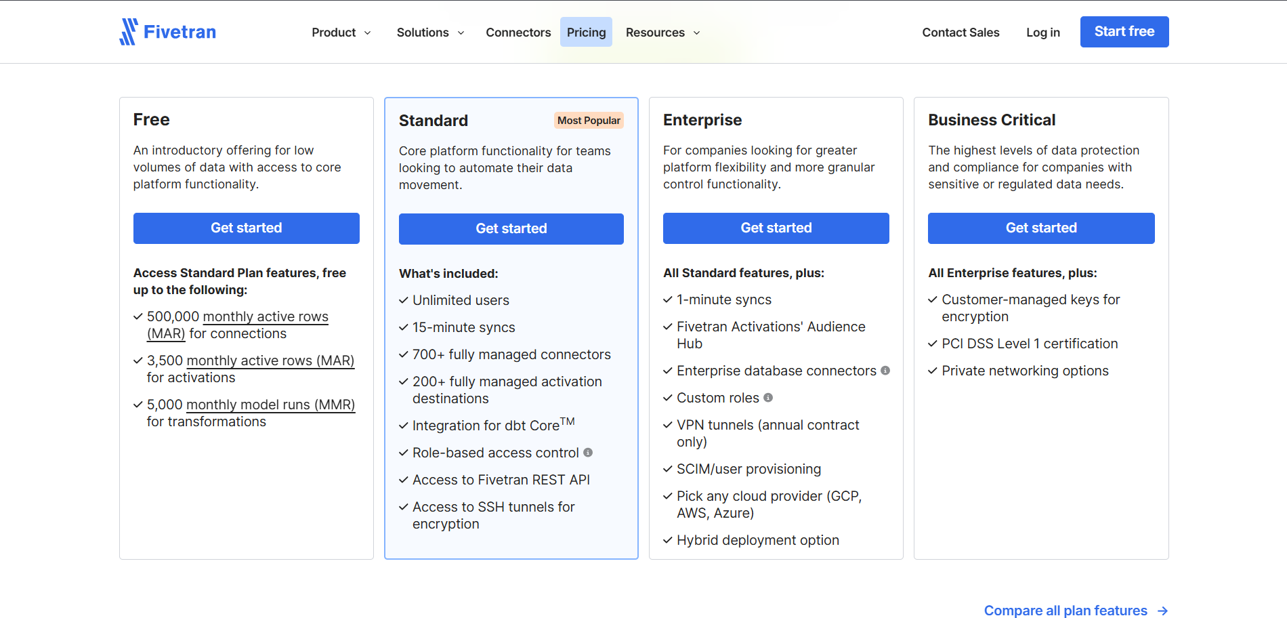Click '700+ fully managed connectors' text
The height and width of the screenshot is (618, 1287).
click(511, 354)
